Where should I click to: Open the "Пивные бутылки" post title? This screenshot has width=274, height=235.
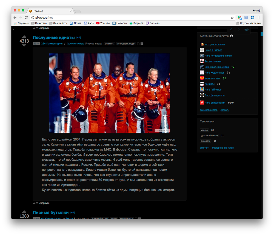tap(51, 213)
